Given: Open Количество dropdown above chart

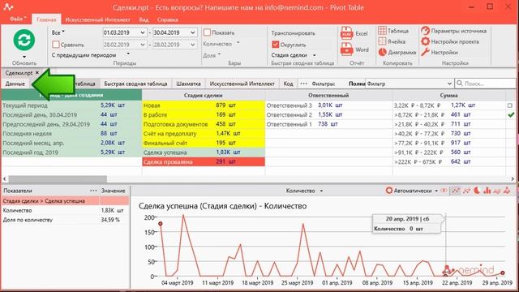Looking at the screenshot, I should point(321,191).
